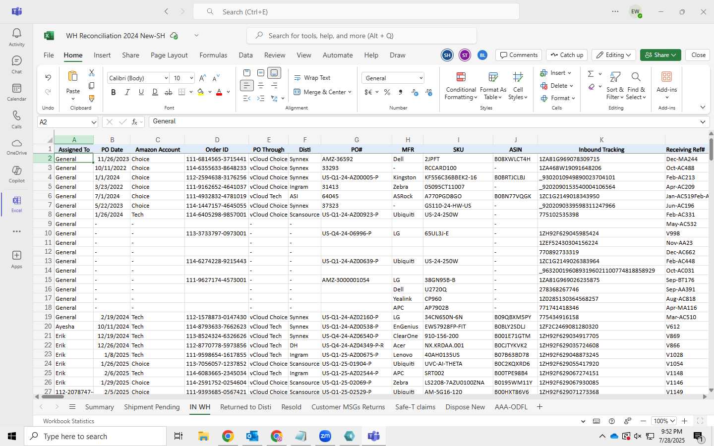Increase font size icon

pos(203,78)
